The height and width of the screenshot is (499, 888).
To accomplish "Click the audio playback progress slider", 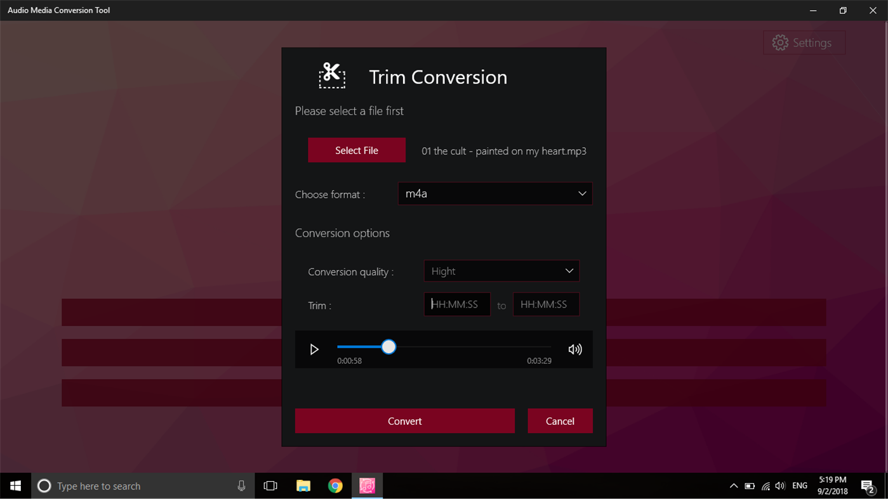I will 388,347.
